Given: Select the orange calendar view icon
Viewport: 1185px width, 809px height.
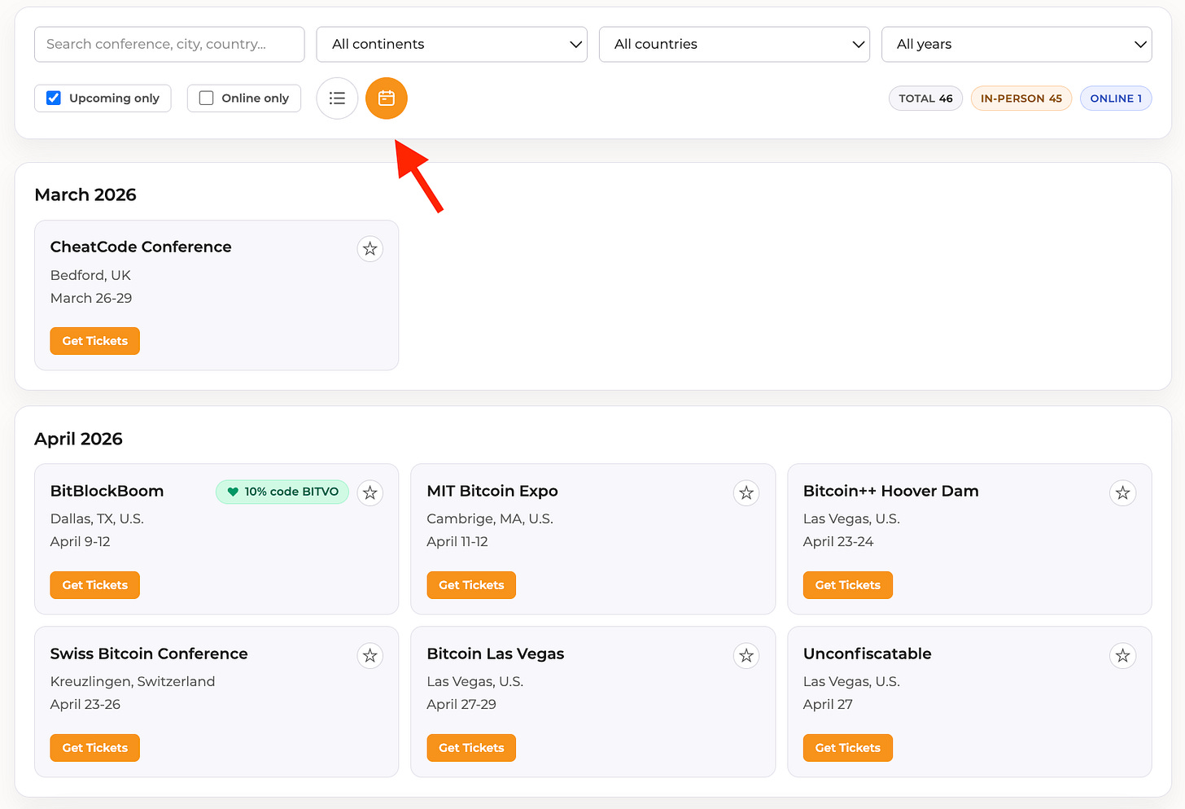Looking at the screenshot, I should 387,98.
